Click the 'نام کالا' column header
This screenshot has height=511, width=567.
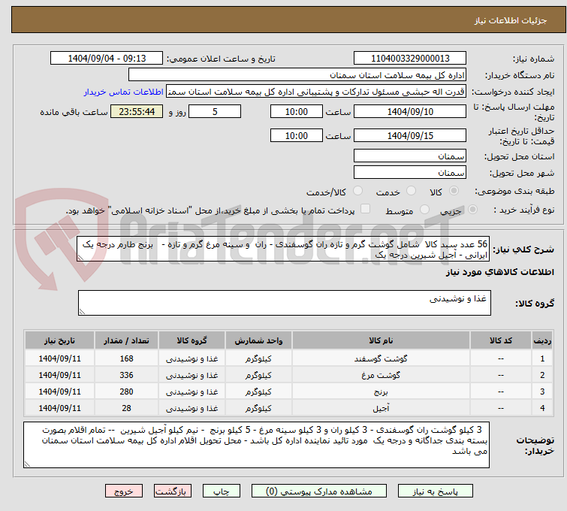pyautogui.click(x=381, y=340)
